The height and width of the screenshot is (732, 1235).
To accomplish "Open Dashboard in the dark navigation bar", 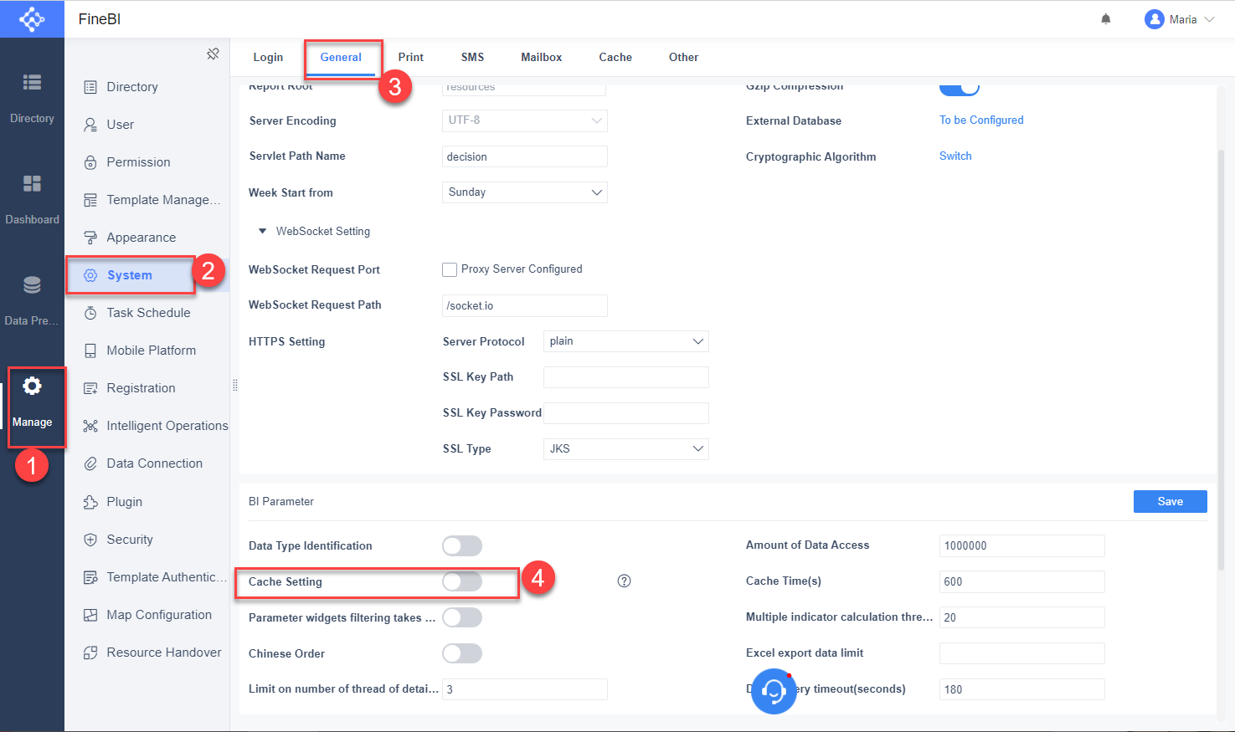I will tap(32, 199).
